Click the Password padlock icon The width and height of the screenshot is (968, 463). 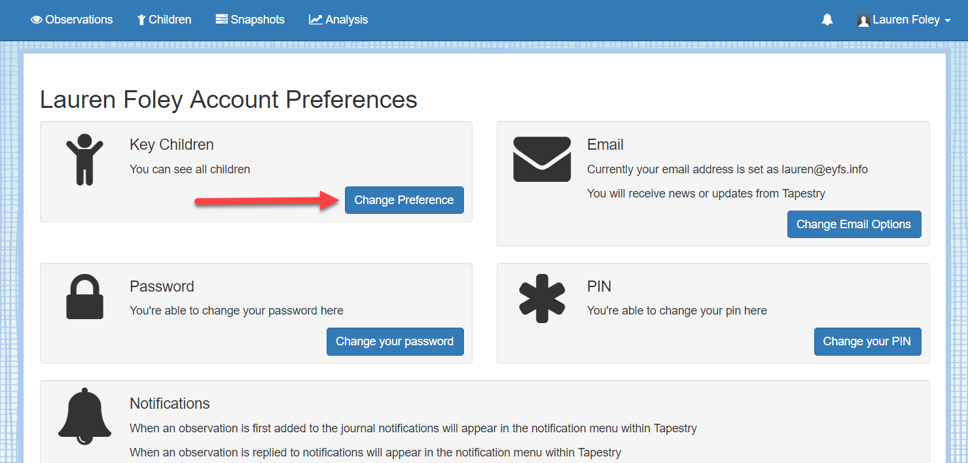(x=84, y=296)
